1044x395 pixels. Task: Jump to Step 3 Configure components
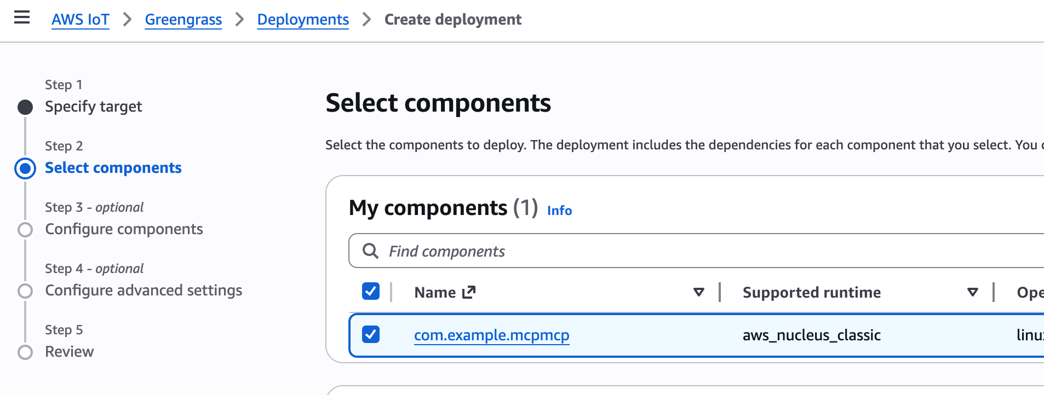tap(124, 229)
